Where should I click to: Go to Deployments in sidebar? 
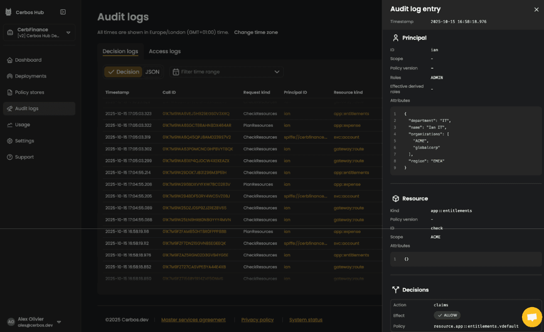coord(30,76)
